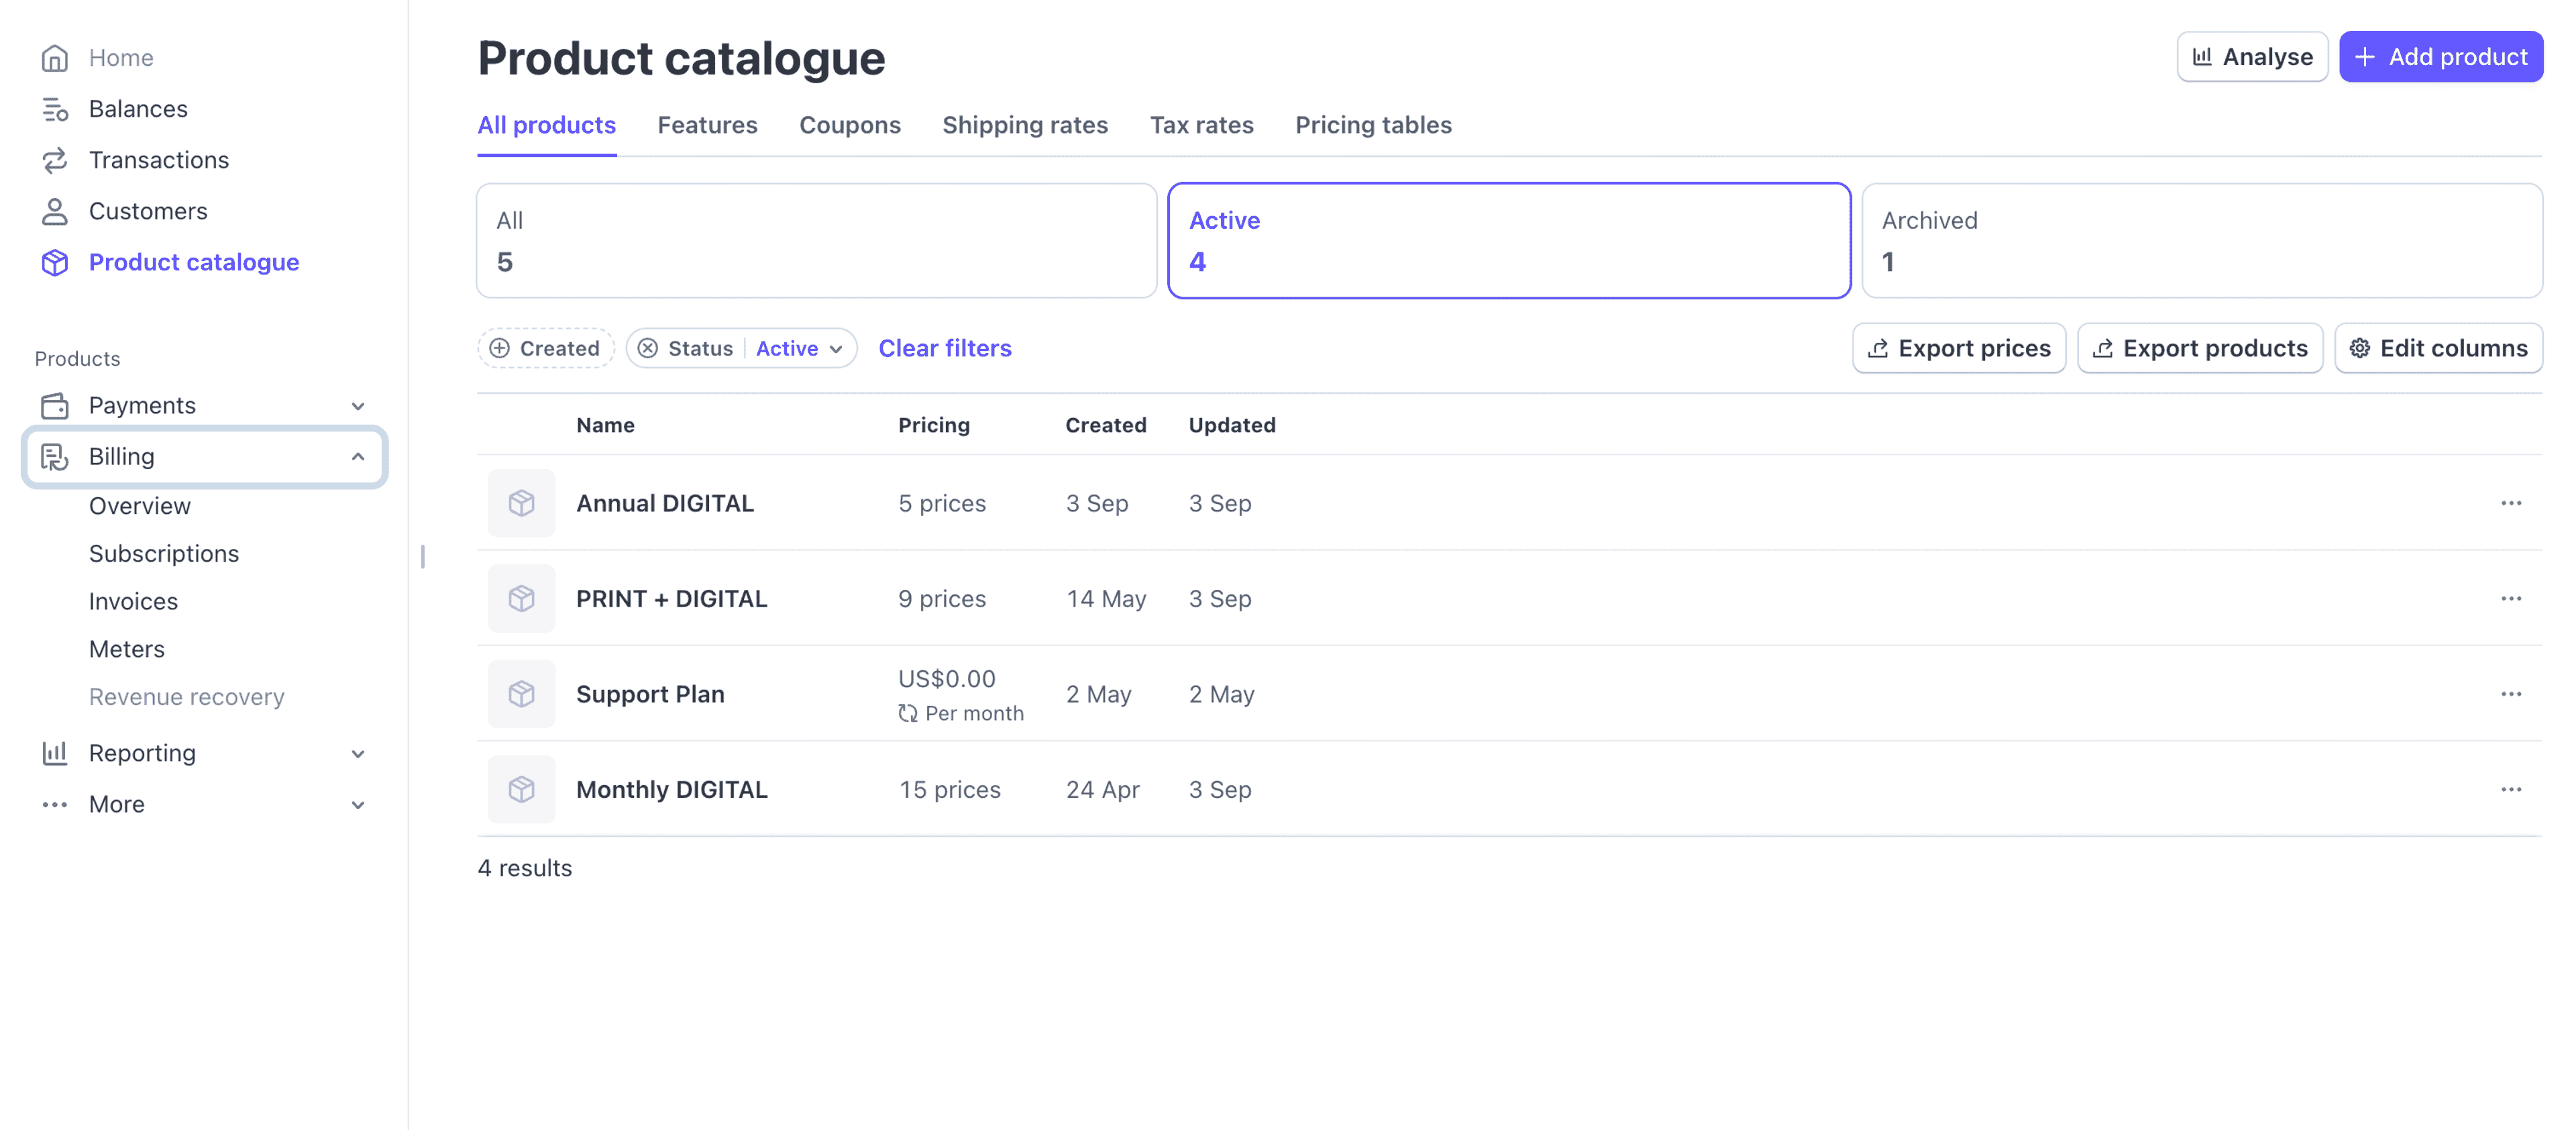The height and width of the screenshot is (1130, 2576).
Task: Click the export icon in Export products
Action: pyautogui.click(x=2103, y=348)
